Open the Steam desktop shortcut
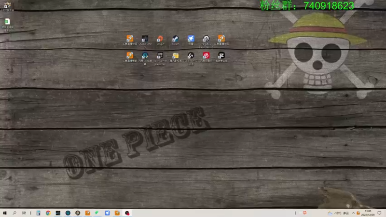This screenshot has width=386, height=217. (x=176, y=41)
